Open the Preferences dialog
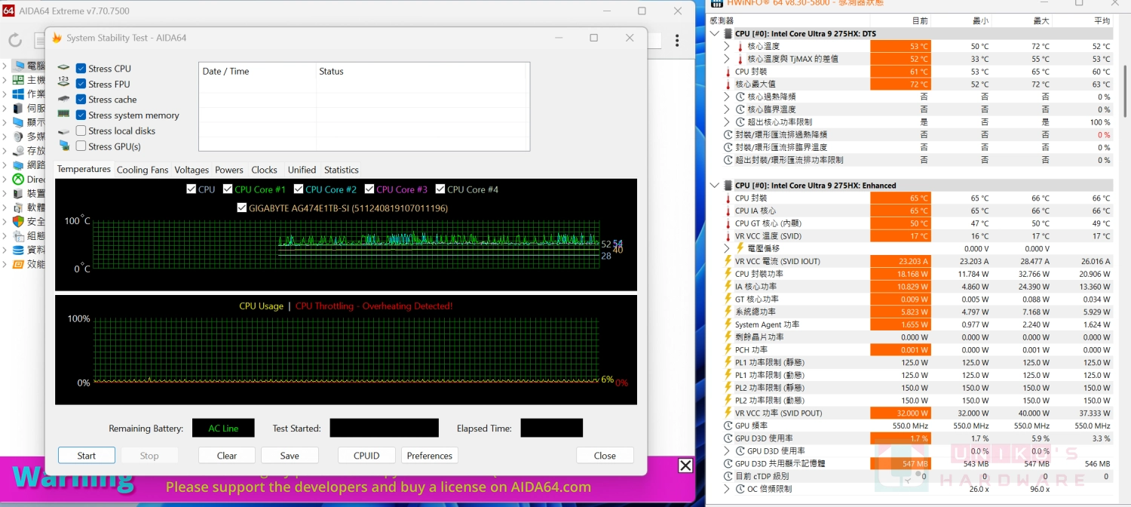Screen dimensions: 1131x507 430,456
